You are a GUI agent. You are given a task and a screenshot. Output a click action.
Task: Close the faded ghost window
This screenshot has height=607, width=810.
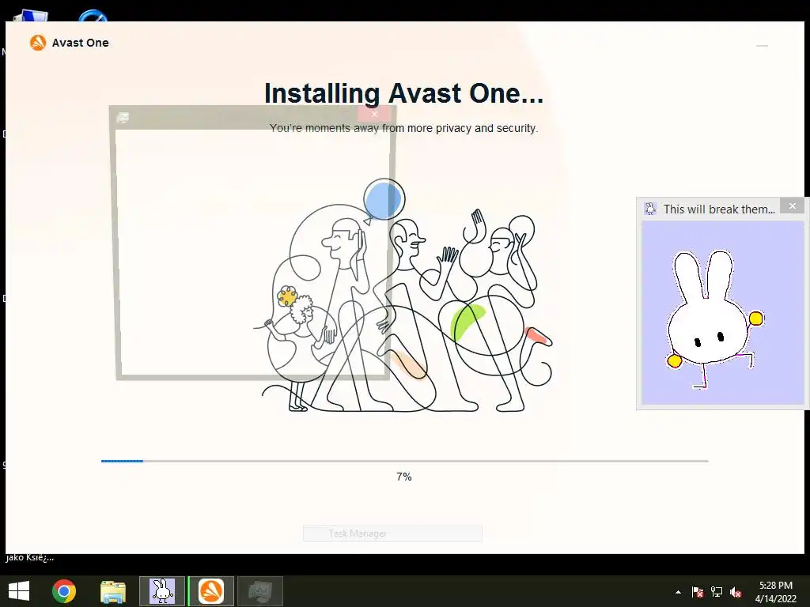[374, 114]
